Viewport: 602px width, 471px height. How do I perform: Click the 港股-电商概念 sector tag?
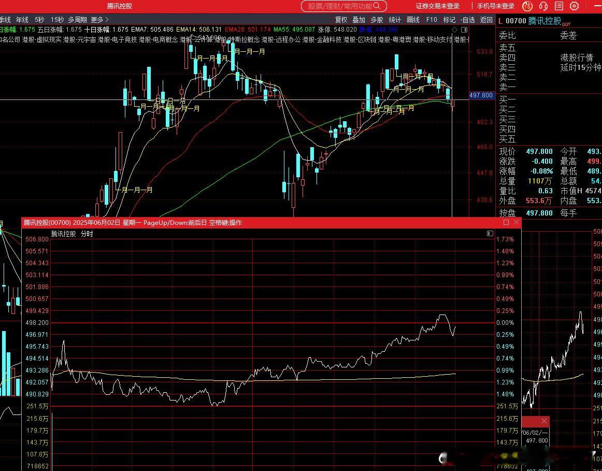[x=158, y=39]
